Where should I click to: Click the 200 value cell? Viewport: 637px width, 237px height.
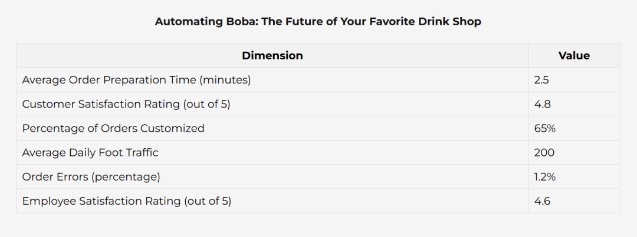pos(574,153)
